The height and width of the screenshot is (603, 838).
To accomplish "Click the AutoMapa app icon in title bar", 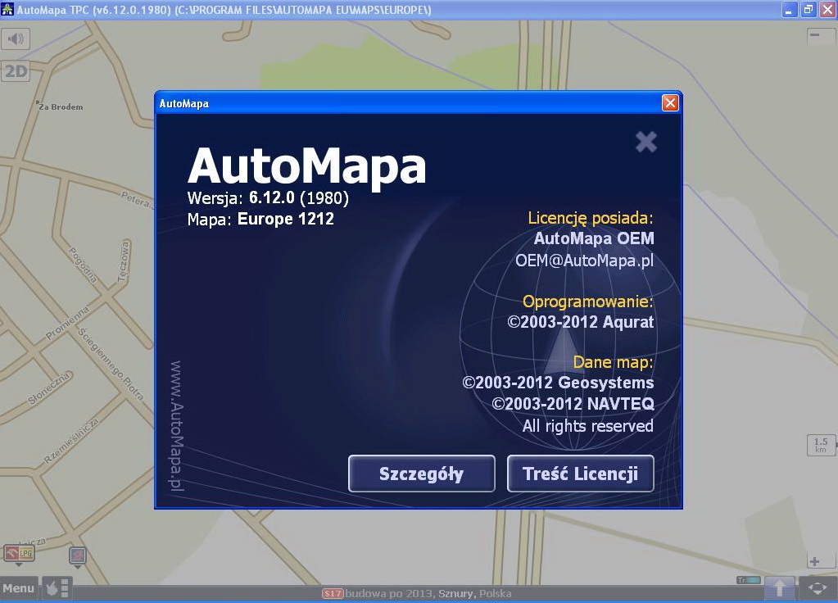I will click(x=7, y=8).
